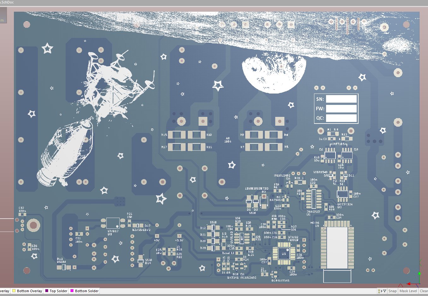Click the yellow Bottom Overlay color swatch
The image size is (428, 296).
coord(14,291)
